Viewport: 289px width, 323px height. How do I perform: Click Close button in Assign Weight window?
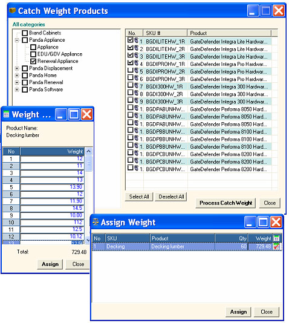(x=267, y=312)
